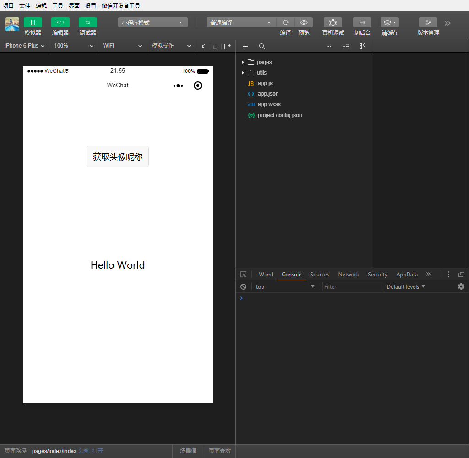Image resolution: width=469 pixels, height=458 pixels.
Task: Click the detach simulator window icon
Action: [x=216, y=47]
